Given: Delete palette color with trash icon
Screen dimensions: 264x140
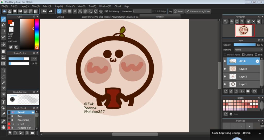Looking at the screenshot, I should tap(231, 114).
